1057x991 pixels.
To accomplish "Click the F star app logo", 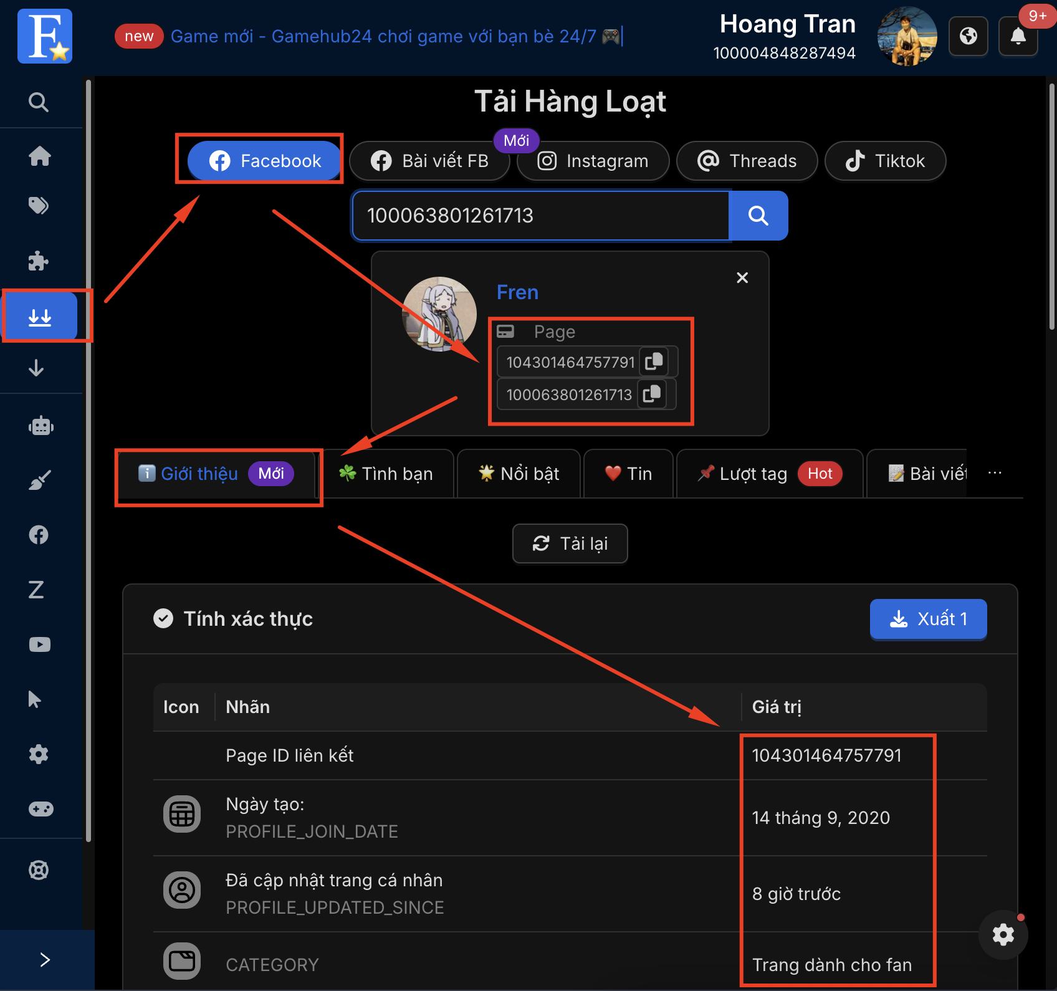I will tap(45, 36).
